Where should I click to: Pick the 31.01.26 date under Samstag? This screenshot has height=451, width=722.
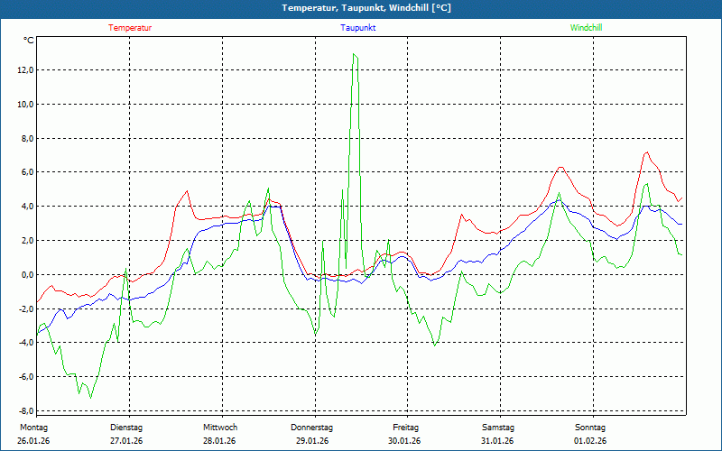[x=497, y=441]
